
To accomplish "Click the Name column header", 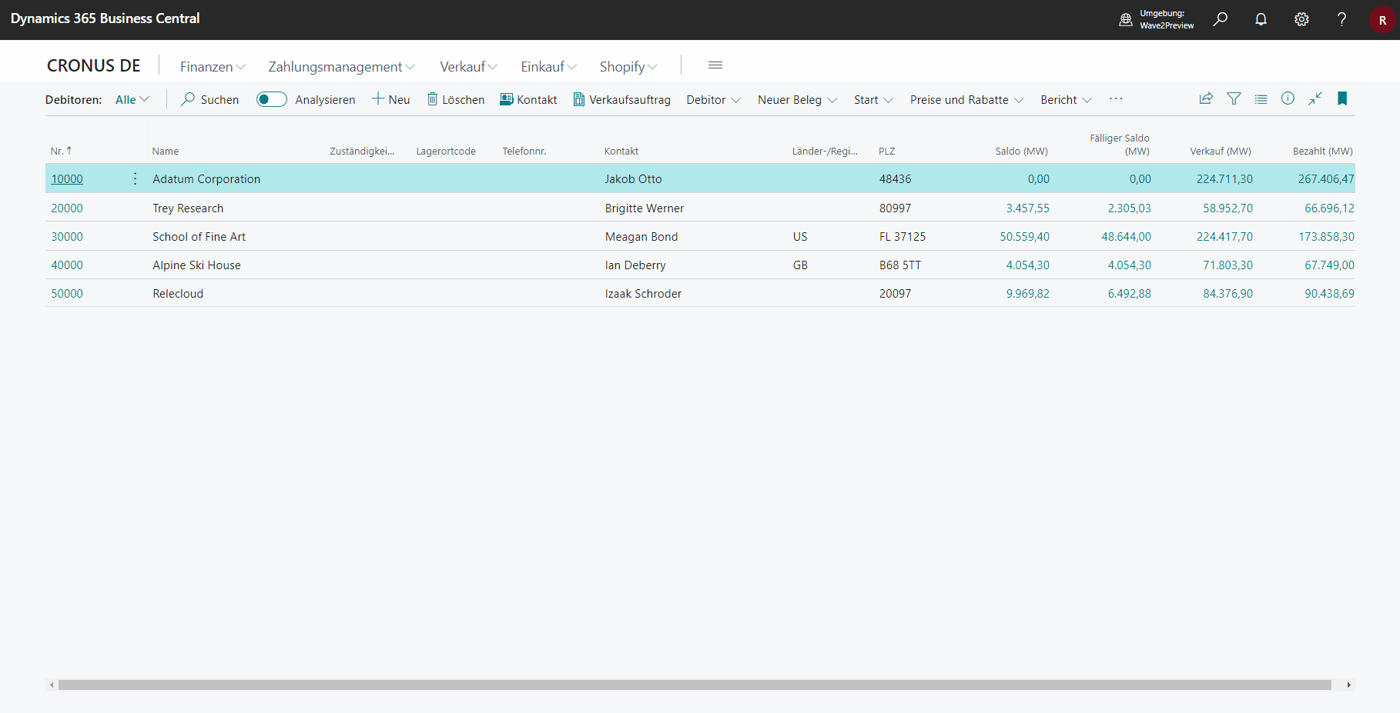I will point(166,151).
